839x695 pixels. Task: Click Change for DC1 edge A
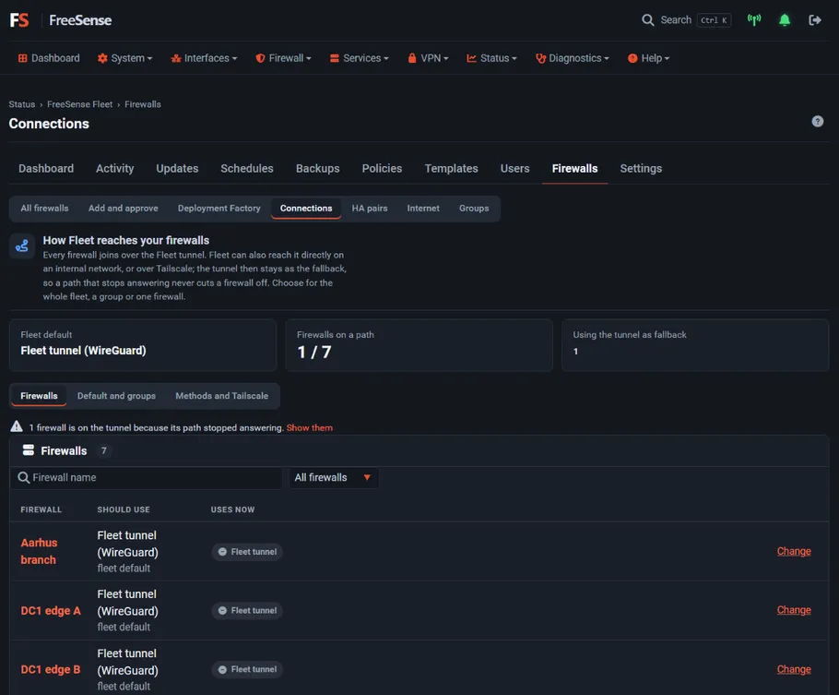pos(794,610)
